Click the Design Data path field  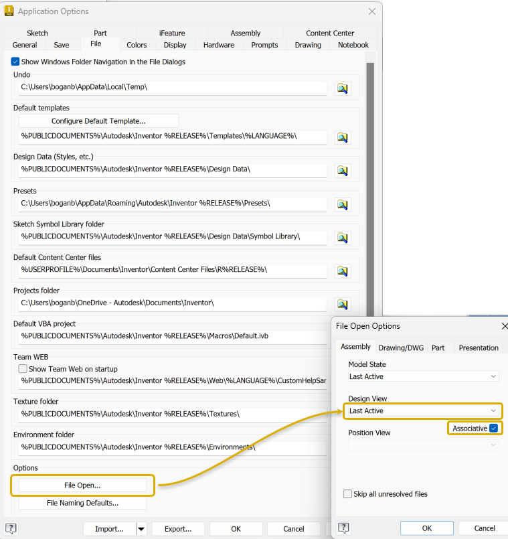click(173, 169)
